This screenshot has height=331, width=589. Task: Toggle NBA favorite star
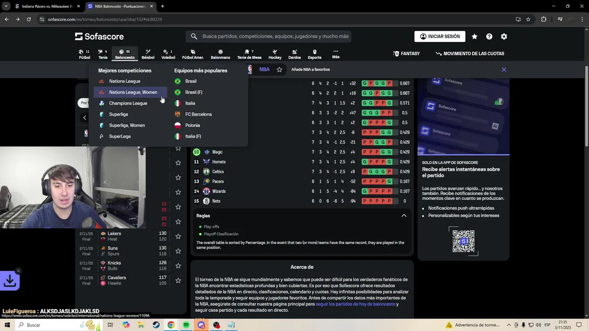click(279, 69)
